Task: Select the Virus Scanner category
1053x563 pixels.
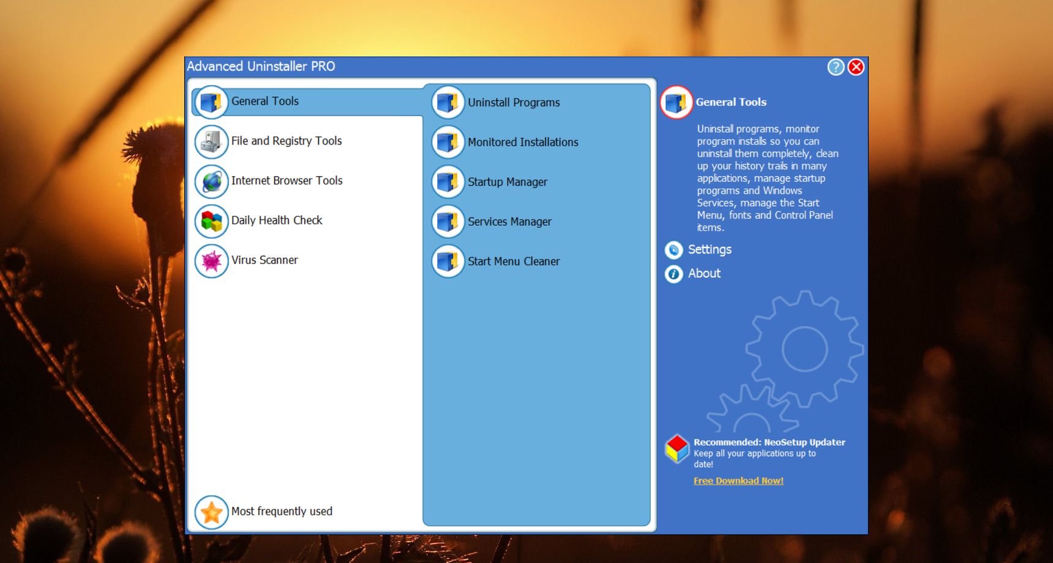Action: [x=264, y=260]
